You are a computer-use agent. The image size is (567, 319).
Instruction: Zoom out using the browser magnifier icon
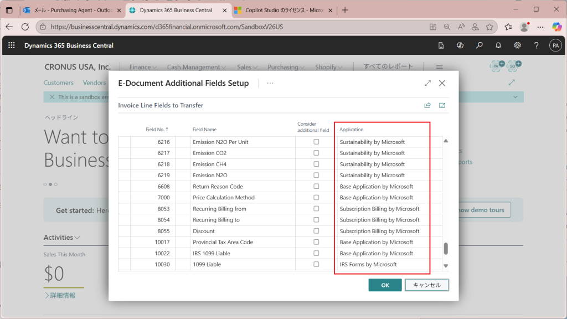(x=447, y=27)
